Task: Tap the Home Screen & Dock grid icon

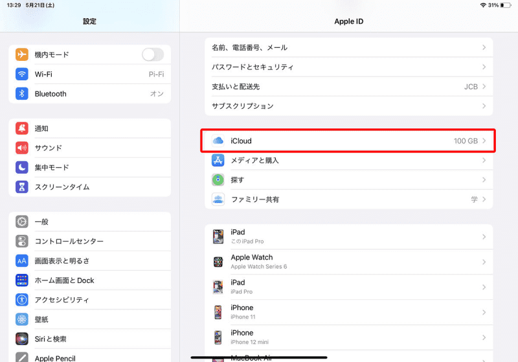Action: point(22,280)
